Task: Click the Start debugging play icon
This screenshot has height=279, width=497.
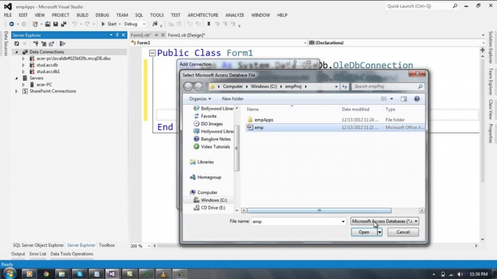Action: click(103, 24)
